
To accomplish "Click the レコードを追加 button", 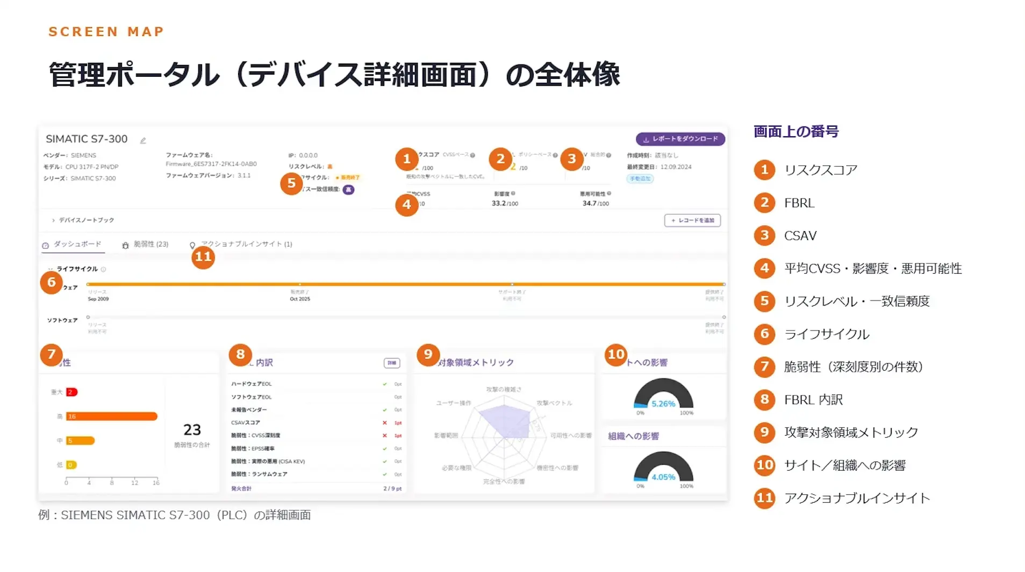I will (692, 221).
